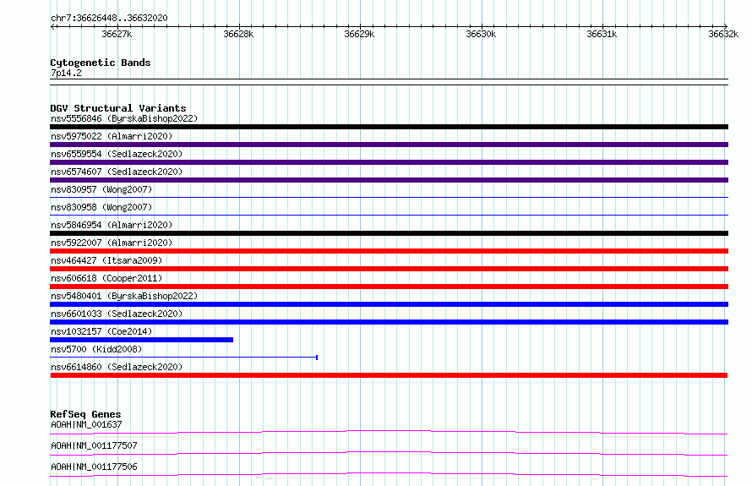Click the thin blue line for nsv5700
Image resolution: width=752 pixels, height=486 pixels.
(x=183, y=357)
